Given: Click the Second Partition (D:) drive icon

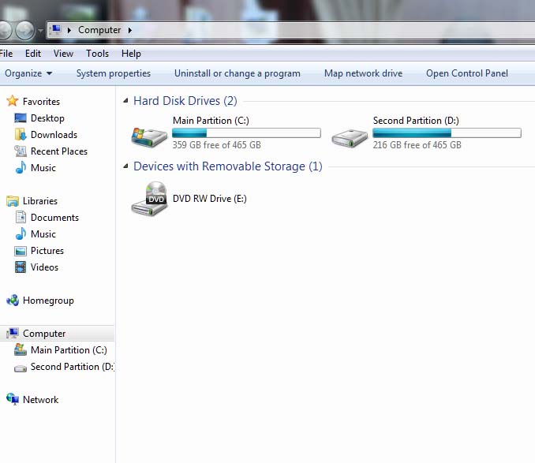Looking at the screenshot, I should (350, 138).
